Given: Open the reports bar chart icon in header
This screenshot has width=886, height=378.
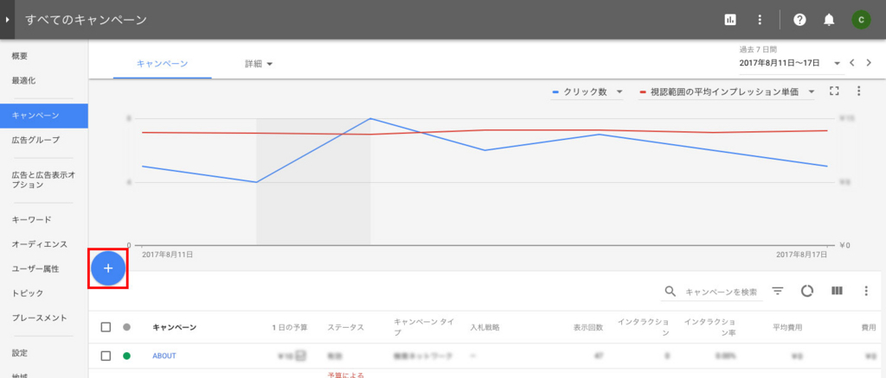Looking at the screenshot, I should coord(730,20).
